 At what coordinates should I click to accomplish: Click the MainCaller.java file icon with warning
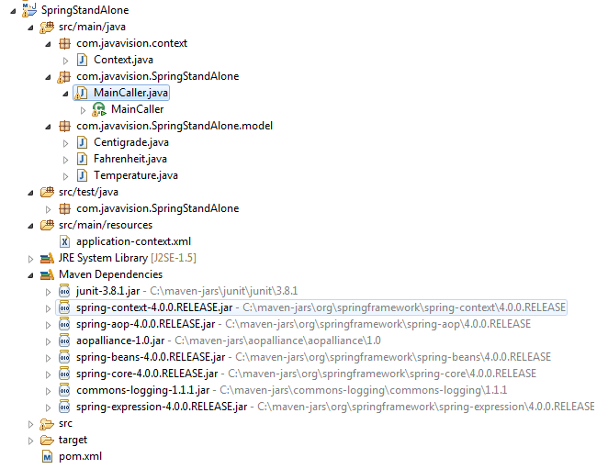tap(81, 93)
